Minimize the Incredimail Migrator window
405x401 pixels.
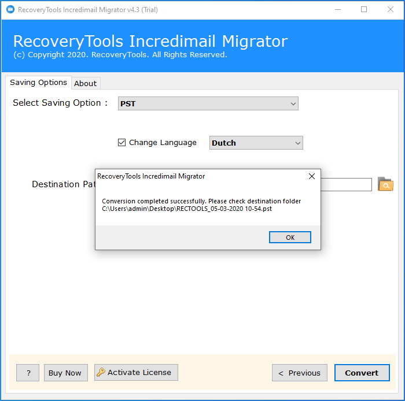click(x=338, y=10)
